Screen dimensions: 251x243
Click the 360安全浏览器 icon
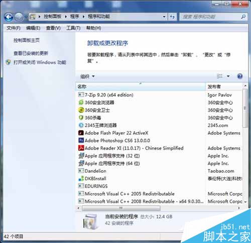coord(81,102)
